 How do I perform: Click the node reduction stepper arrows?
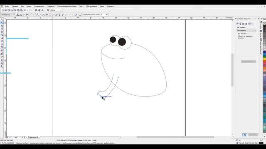(x=107, y=15)
